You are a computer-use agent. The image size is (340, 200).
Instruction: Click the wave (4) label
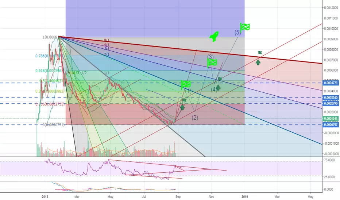pyautogui.click(x=214, y=89)
